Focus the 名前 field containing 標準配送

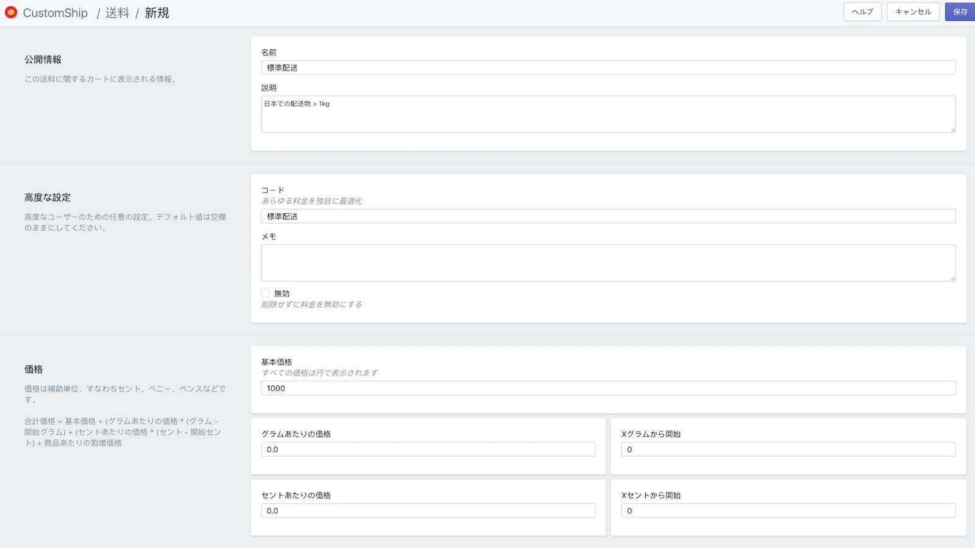(x=608, y=68)
